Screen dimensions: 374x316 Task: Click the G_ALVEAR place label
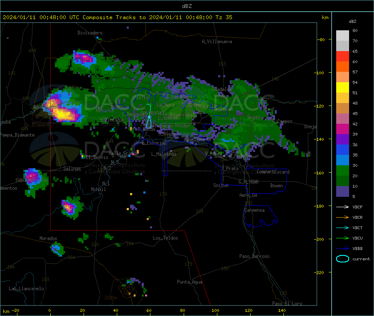tap(249, 182)
